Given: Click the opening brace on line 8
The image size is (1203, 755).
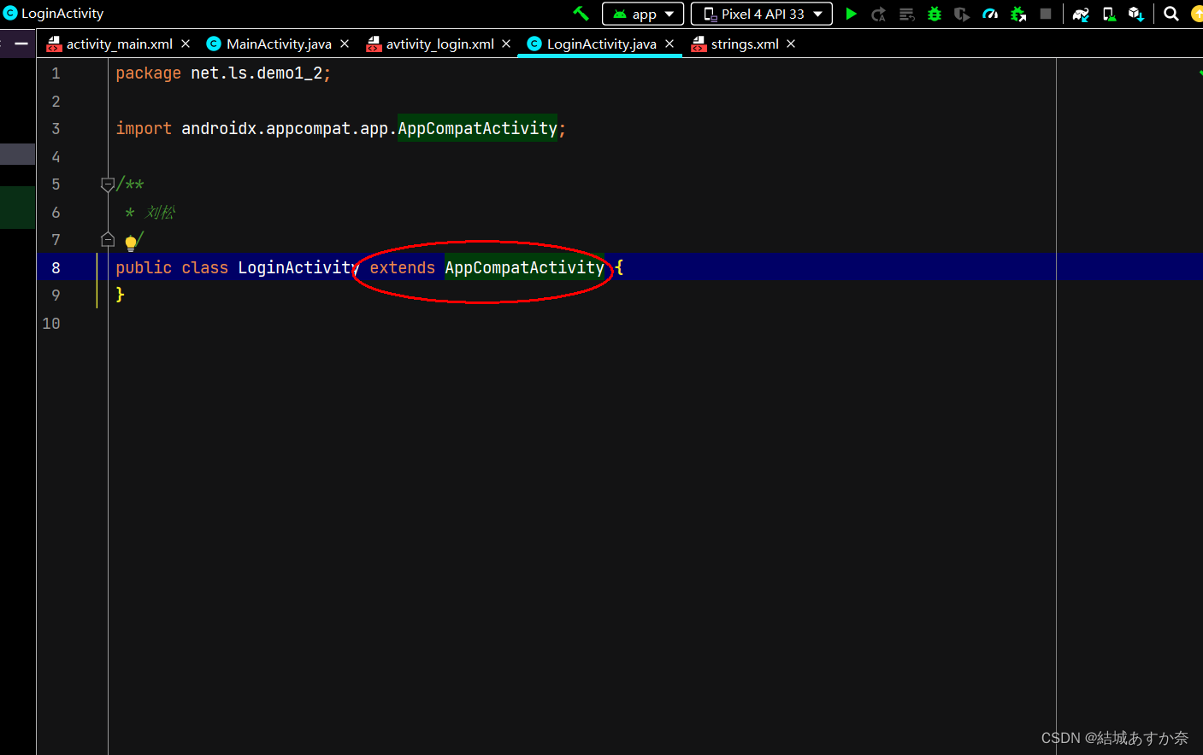Looking at the screenshot, I should [619, 267].
